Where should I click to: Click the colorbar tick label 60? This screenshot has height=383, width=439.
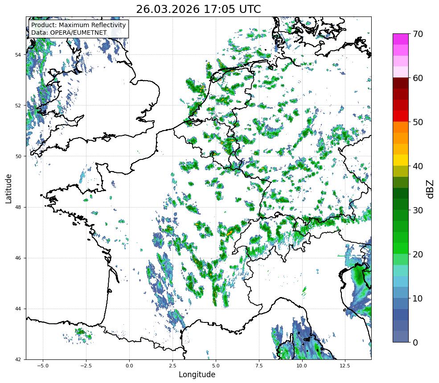coord(418,78)
